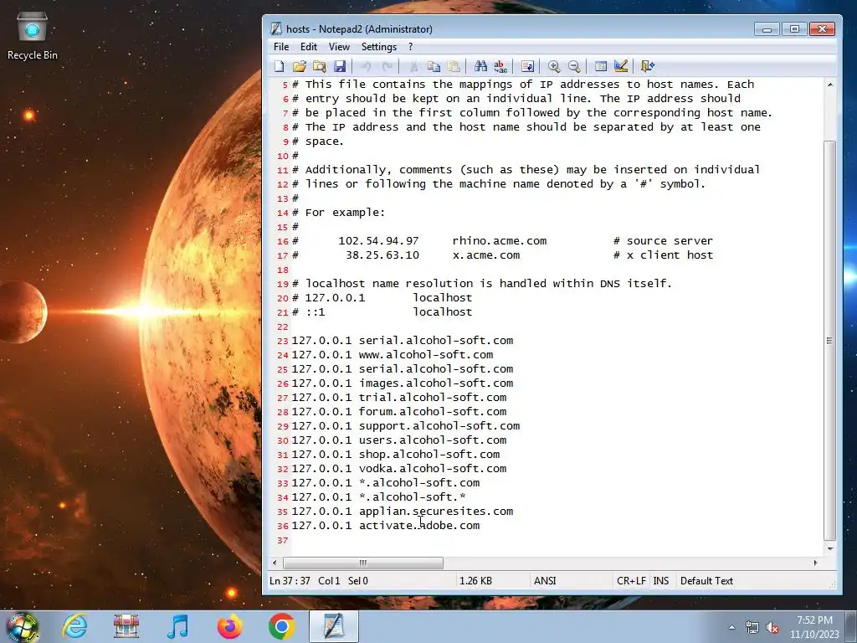Click the images.alcohol-soft.com entry
The height and width of the screenshot is (643, 857).
(435, 383)
